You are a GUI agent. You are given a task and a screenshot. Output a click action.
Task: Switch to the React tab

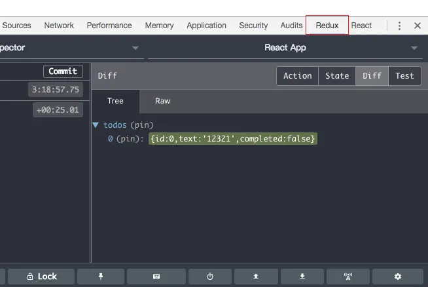(361, 26)
